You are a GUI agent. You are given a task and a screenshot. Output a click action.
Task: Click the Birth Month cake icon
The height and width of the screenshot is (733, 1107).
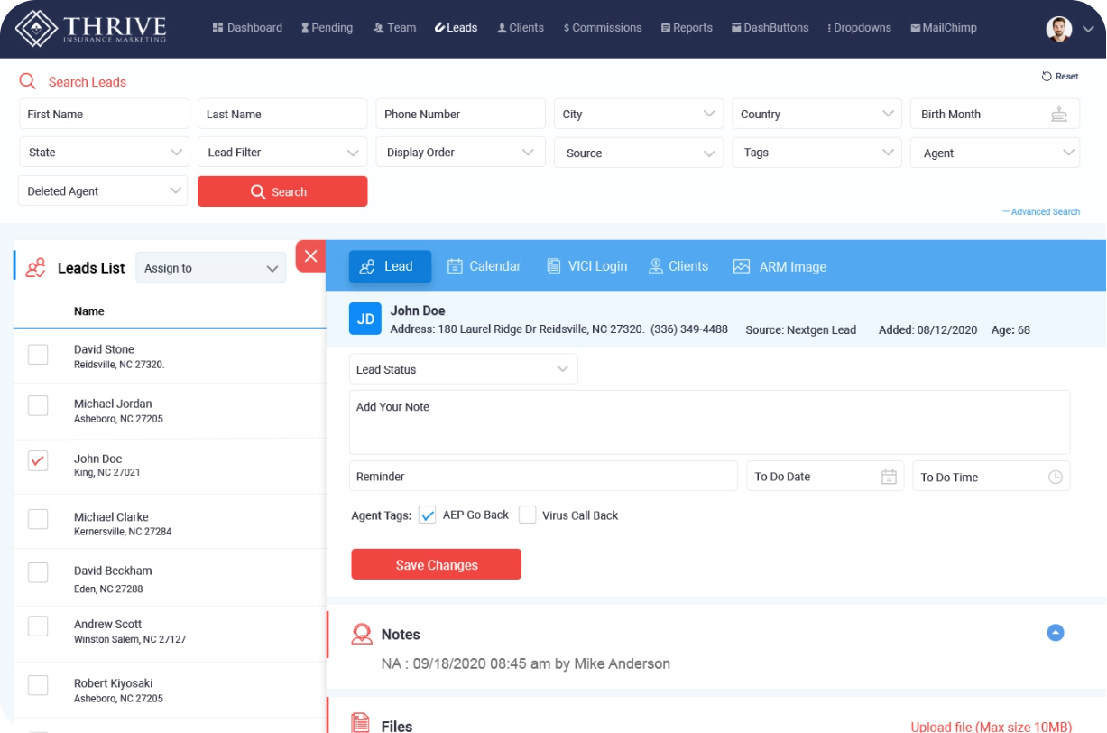coord(1058,114)
